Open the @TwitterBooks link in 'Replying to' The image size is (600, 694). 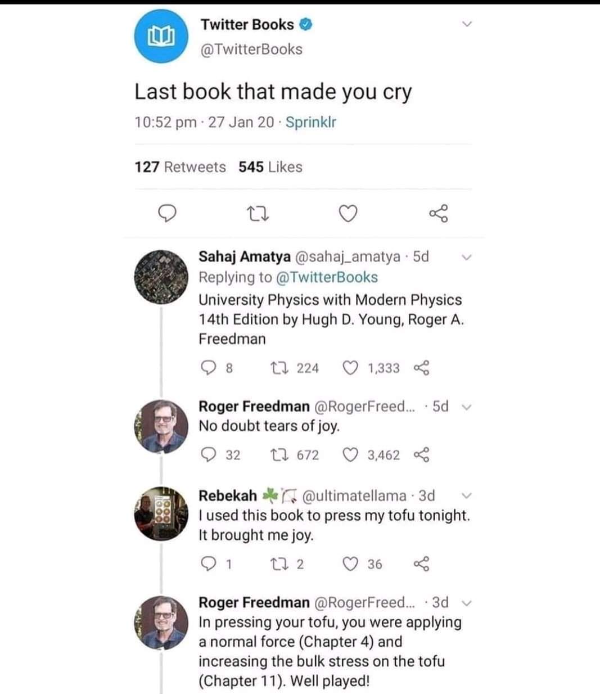[x=326, y=277]
